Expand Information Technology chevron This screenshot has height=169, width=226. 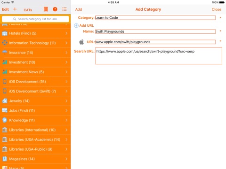click(66, 43)
